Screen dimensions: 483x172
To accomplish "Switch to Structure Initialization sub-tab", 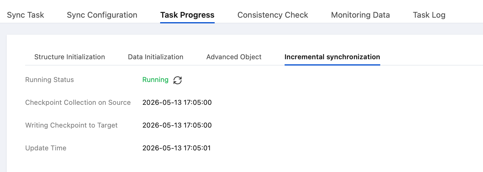I will tap(70, 57).
